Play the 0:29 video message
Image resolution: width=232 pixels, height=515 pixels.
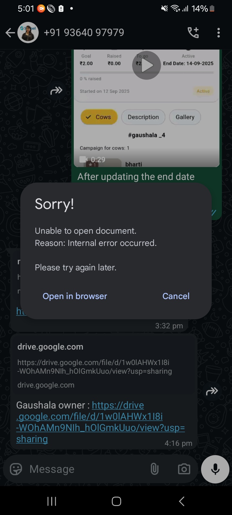pyautogui.click(x=146, y=65)
